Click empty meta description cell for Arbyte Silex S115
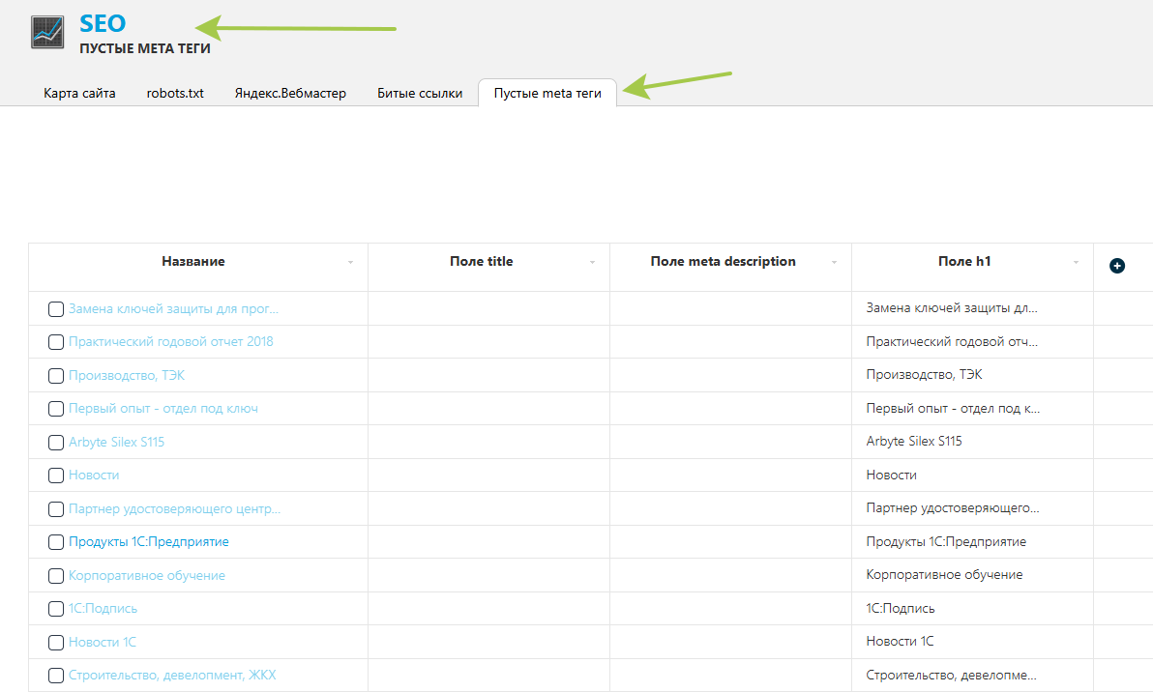 730,442
